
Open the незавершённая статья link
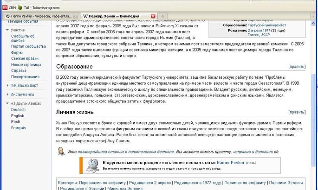[101, 152]
